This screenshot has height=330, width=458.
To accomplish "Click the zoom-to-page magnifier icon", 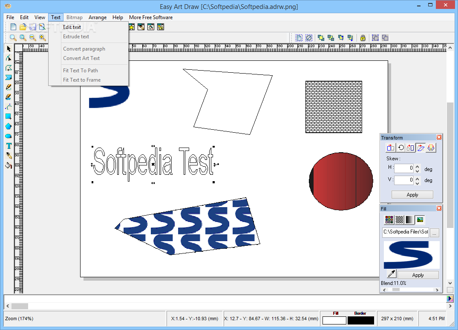I will click(23, 37).
